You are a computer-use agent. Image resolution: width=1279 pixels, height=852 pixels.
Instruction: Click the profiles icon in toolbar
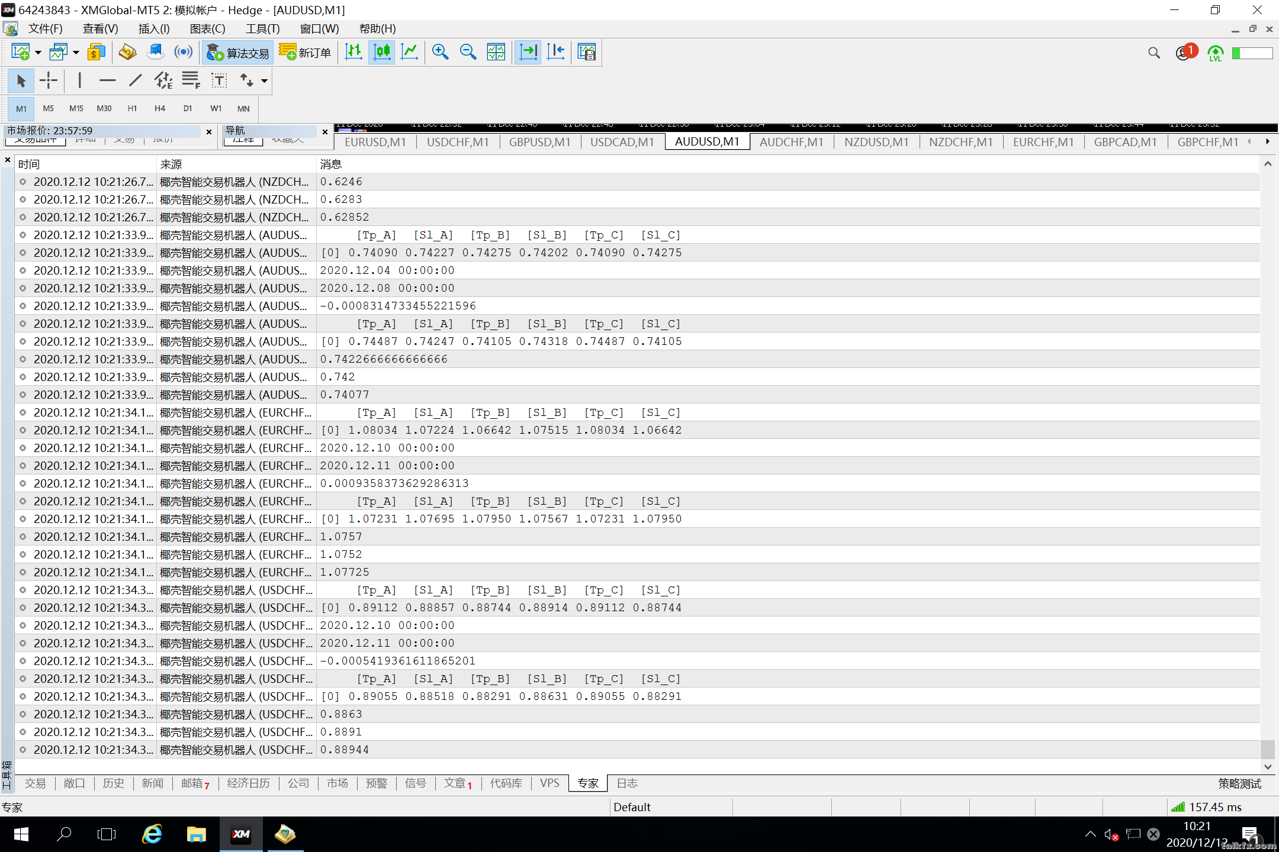59,53
